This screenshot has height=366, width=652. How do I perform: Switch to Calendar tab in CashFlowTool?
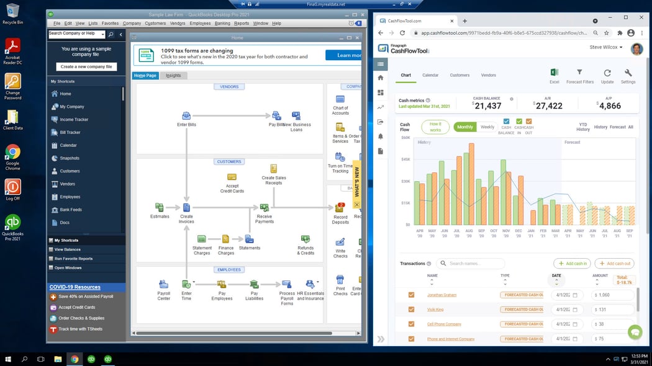tap(430, 75)
